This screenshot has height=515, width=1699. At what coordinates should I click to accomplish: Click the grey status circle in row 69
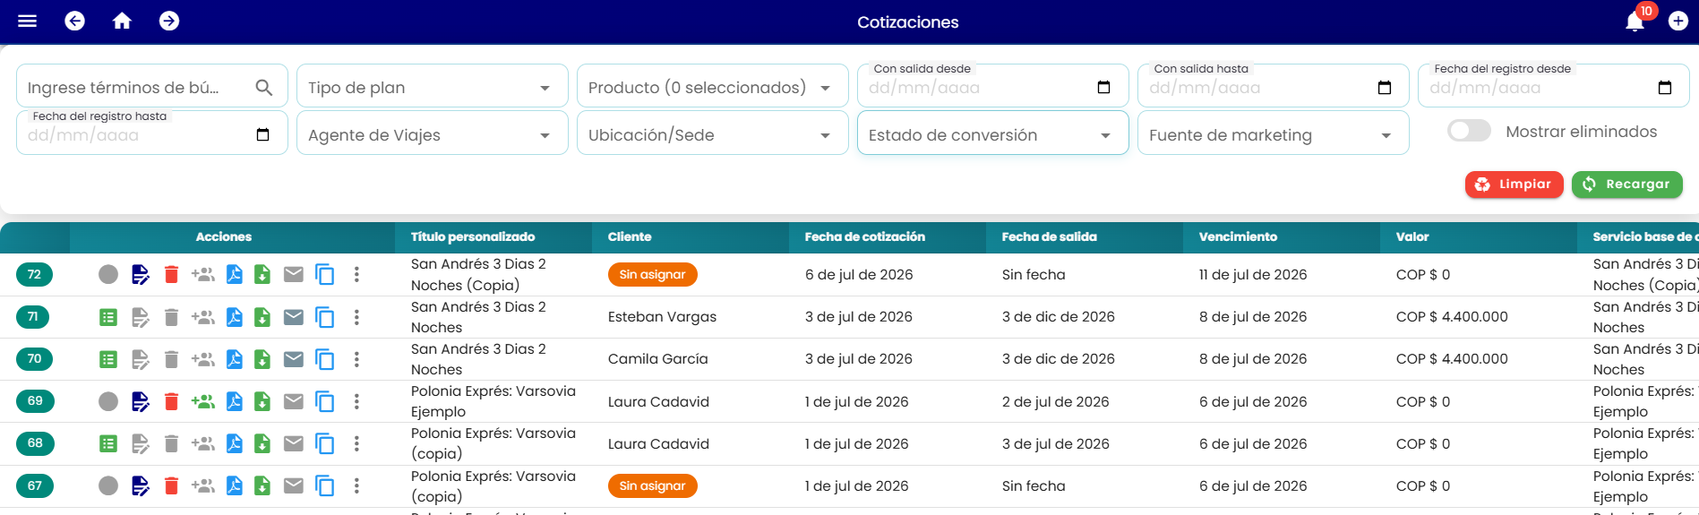[108, 401]
